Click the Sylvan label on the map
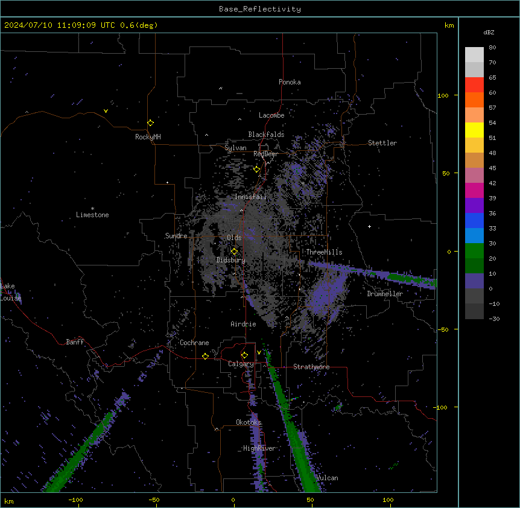This screenshot has width=520, height=508. [235, 148]
